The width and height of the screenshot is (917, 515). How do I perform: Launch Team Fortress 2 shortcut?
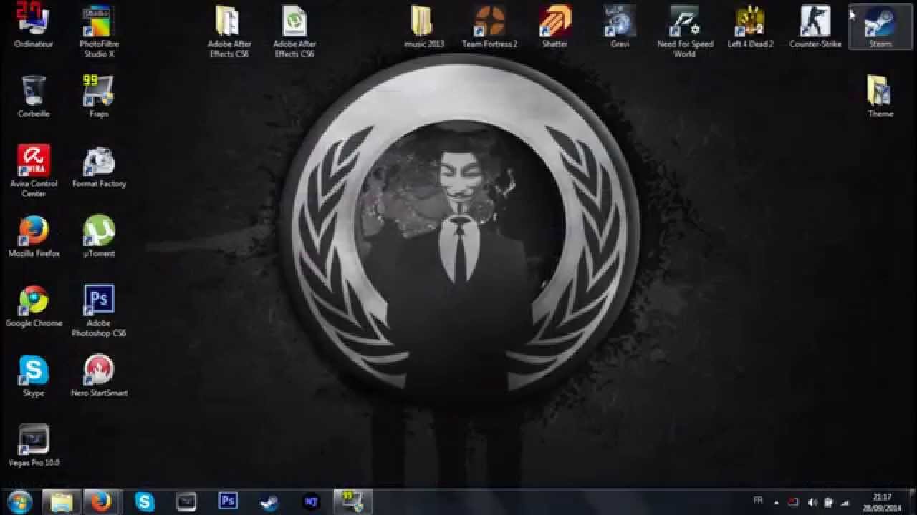tap(489, 26)
